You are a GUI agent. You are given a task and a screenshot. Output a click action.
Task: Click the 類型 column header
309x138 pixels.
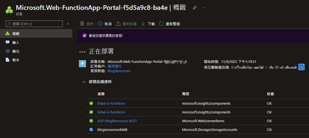(186, 94)
